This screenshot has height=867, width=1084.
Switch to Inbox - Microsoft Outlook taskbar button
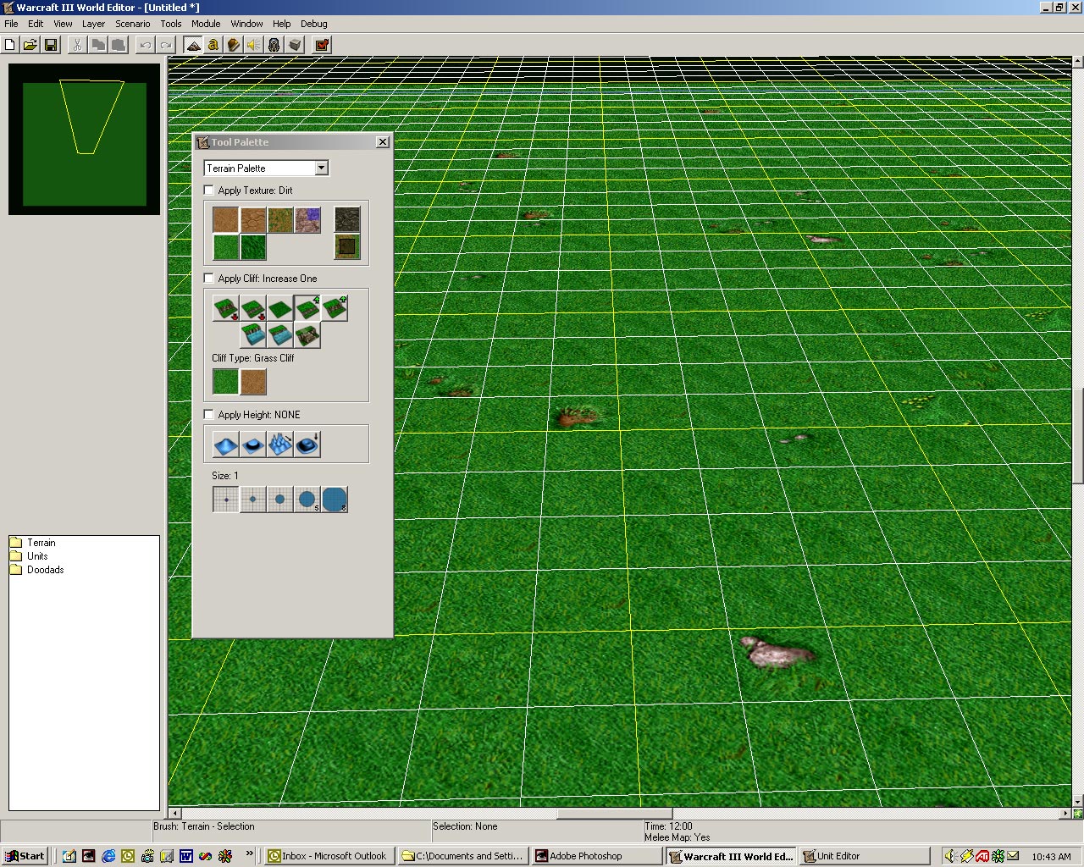pyautogui.click(x=327, y=856)
